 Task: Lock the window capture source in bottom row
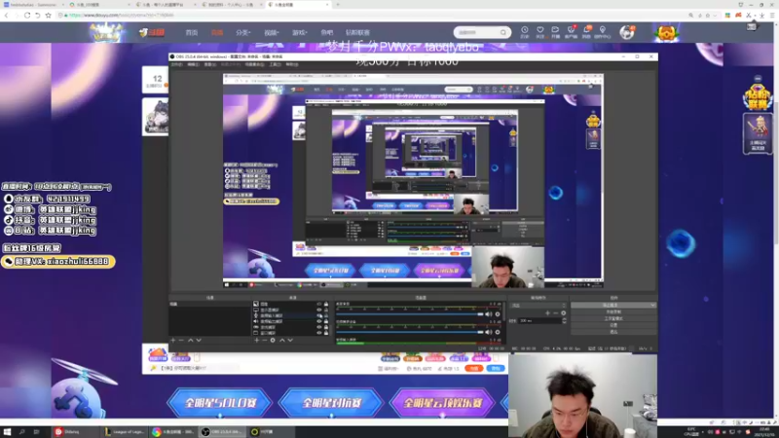(326, 333)
